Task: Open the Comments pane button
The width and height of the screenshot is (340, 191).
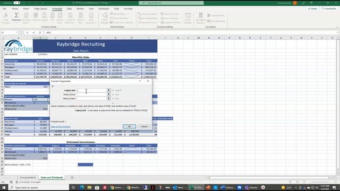Action: [329, 8]
